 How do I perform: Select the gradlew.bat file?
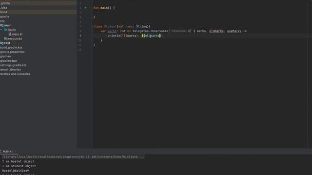click(8, 61)
